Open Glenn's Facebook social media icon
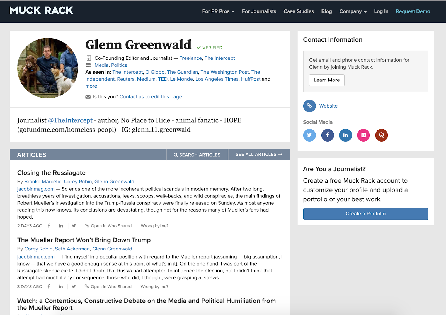The height and width of the screenshot is (315, 446). (328, 135)
